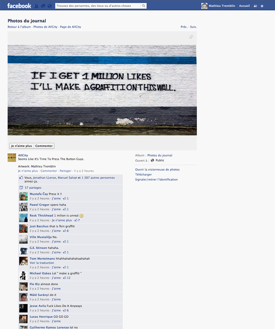
Task: Go to Accueil in top bar
Action: pos(245,6)
